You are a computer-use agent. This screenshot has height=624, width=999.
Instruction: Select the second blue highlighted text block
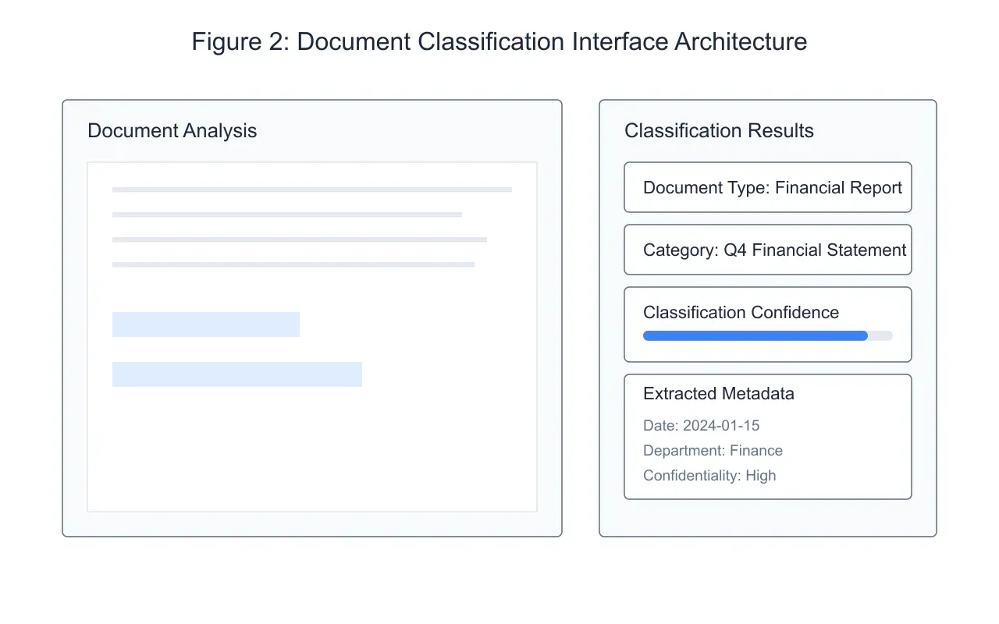point(237,374)
